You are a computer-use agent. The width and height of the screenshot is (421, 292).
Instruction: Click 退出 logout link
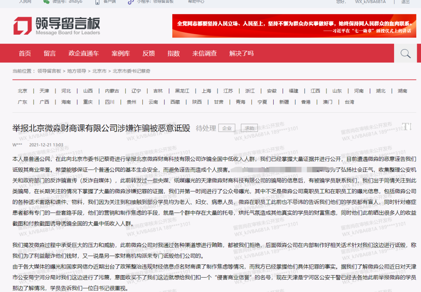pyautogui.click(x=405, y=2)
